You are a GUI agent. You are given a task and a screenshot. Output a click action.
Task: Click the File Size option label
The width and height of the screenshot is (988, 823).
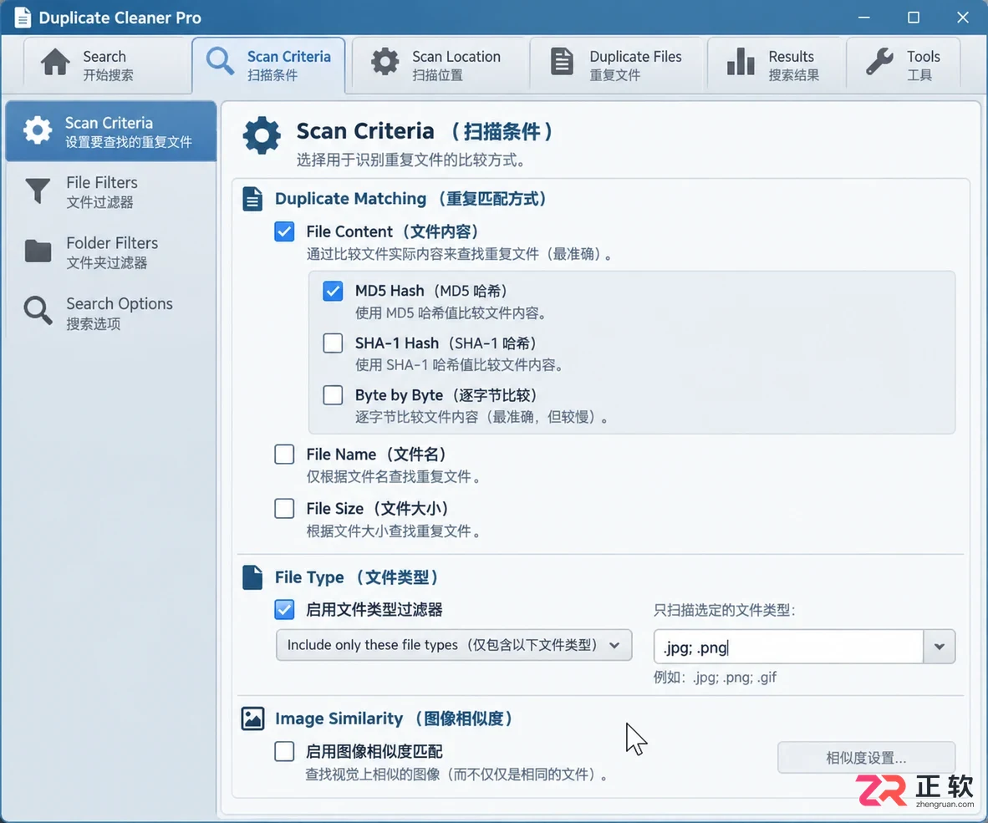point(378,509)
